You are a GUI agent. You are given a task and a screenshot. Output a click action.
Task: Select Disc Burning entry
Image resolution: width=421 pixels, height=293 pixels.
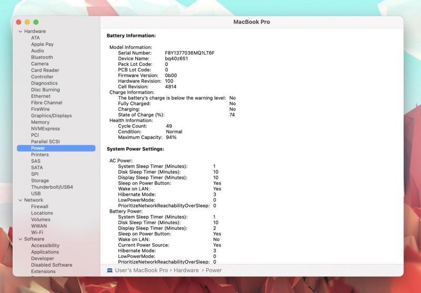pos(45,89)
